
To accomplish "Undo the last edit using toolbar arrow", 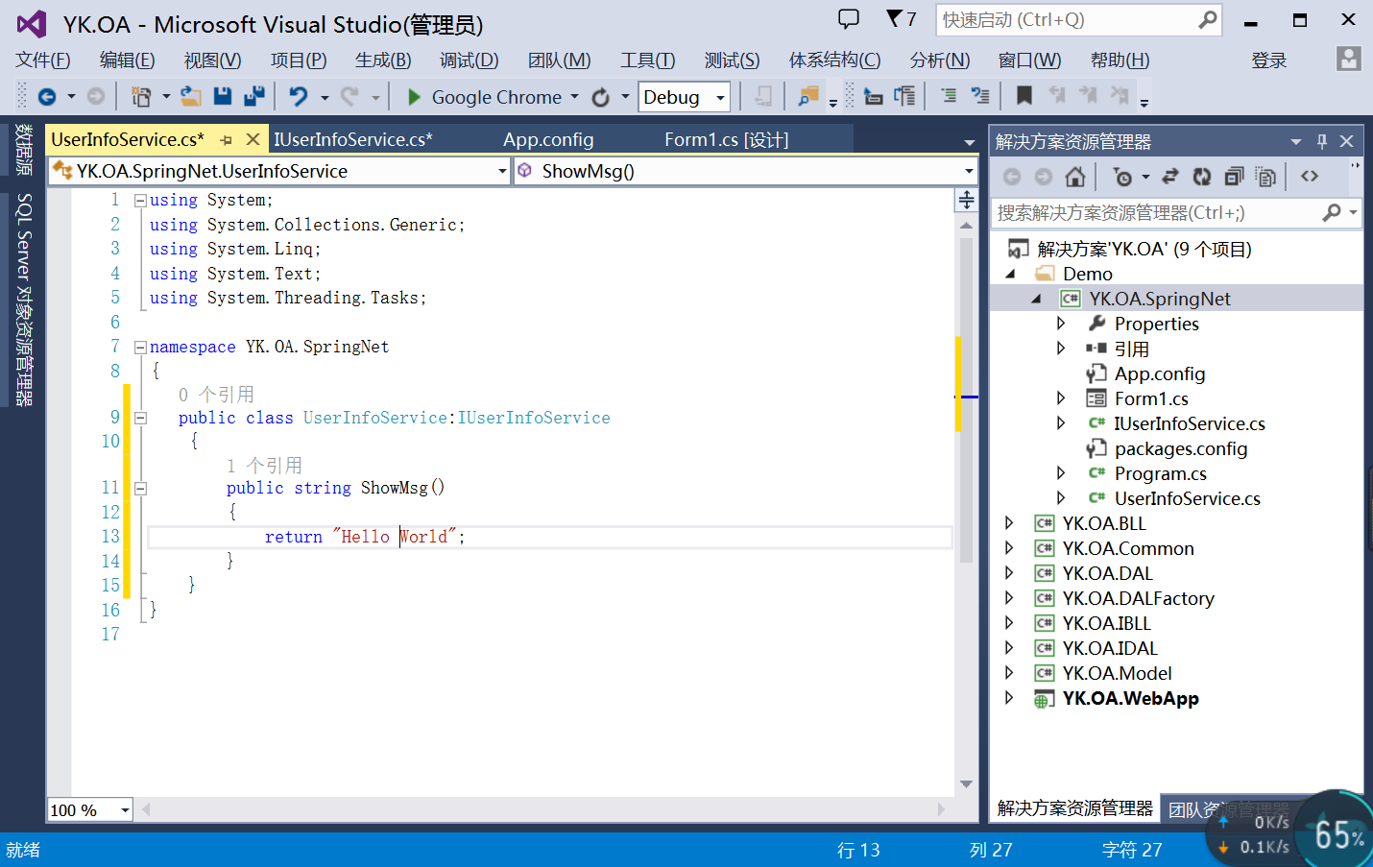I will (x=299, y=97).
